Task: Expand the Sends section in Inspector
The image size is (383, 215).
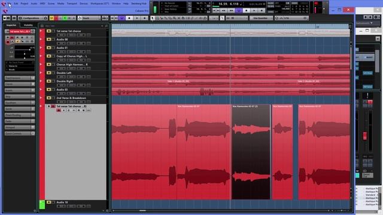Action: (20, 109)
